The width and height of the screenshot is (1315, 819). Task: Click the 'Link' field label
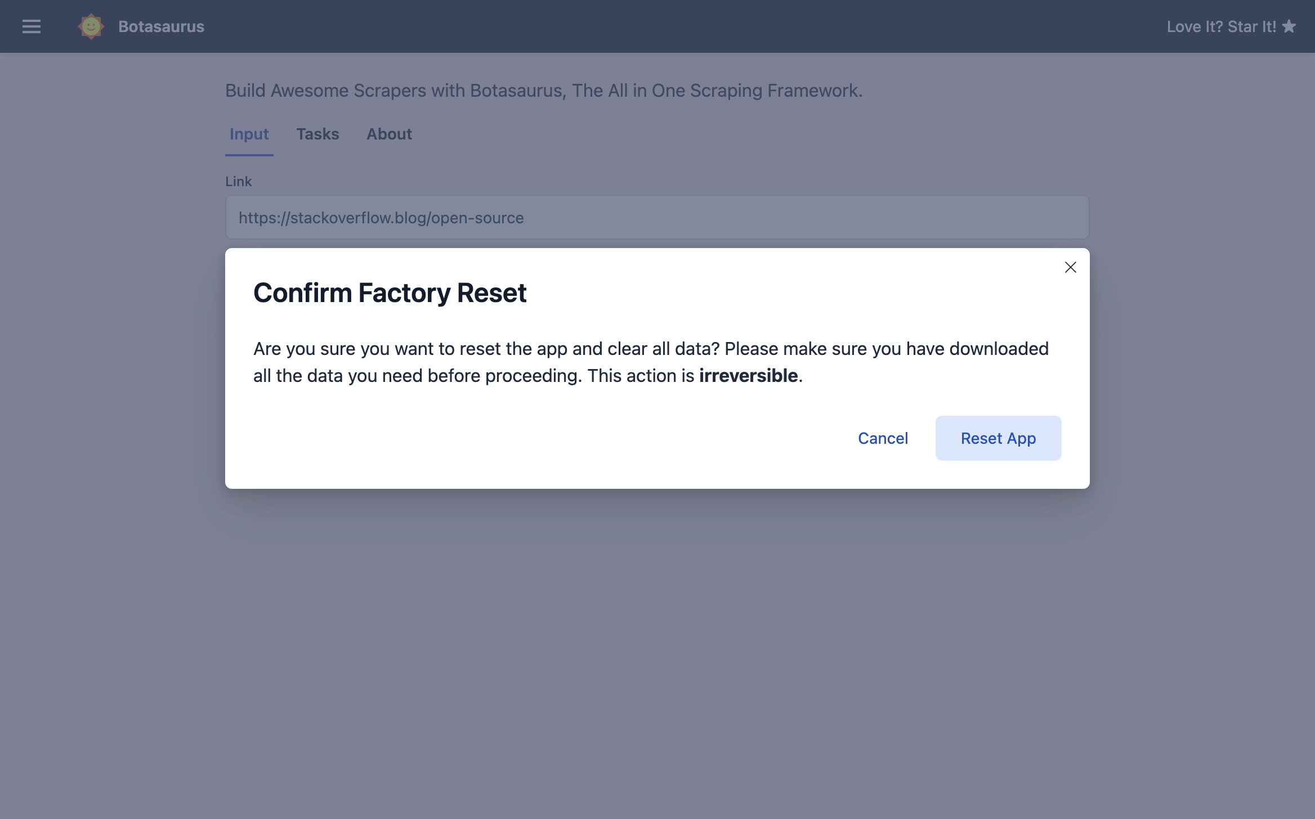pos(238,181)
